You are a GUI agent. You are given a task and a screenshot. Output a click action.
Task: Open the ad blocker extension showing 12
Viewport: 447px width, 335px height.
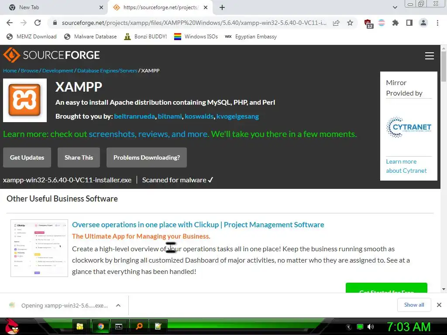(368, 24)
